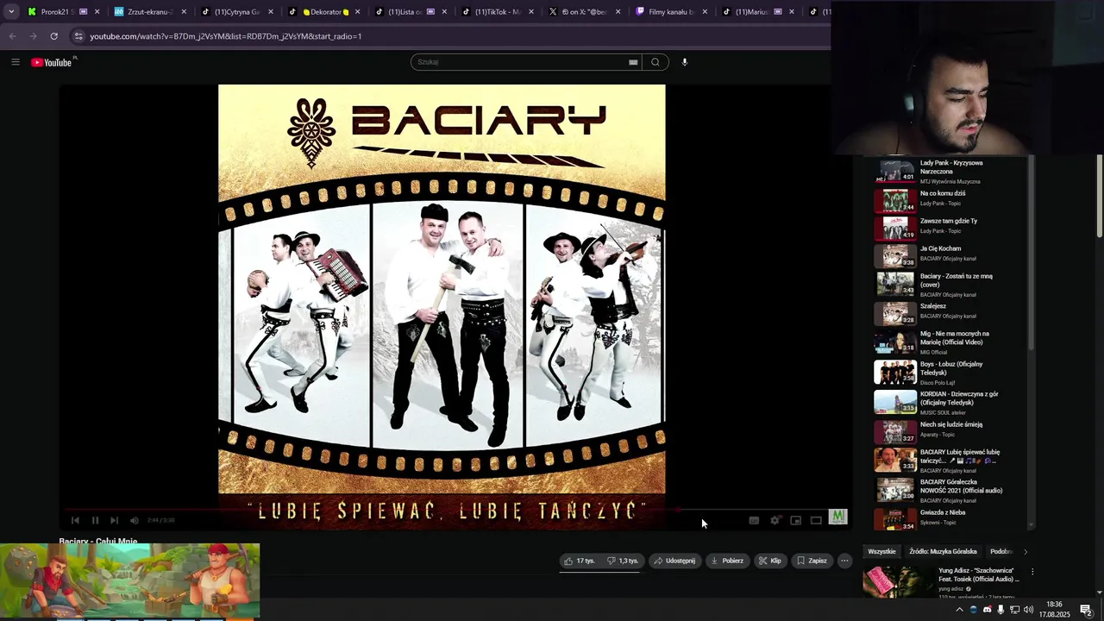Open options menu for Yung Adisz Szachownica video
This screenshot has height=621, width=1104.
pos(1032,571)
